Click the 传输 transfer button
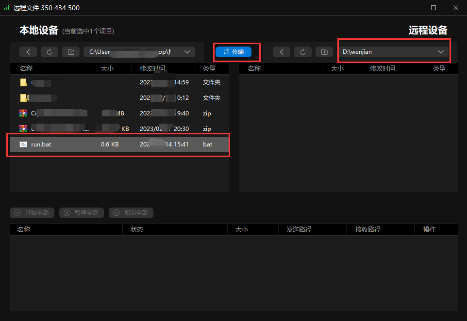The image size is (467, 321). click(x=233, y=52)
